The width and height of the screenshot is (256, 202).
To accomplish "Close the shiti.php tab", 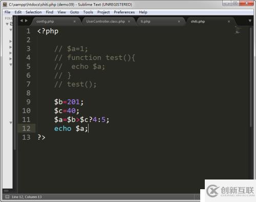I will coord(229,21).
